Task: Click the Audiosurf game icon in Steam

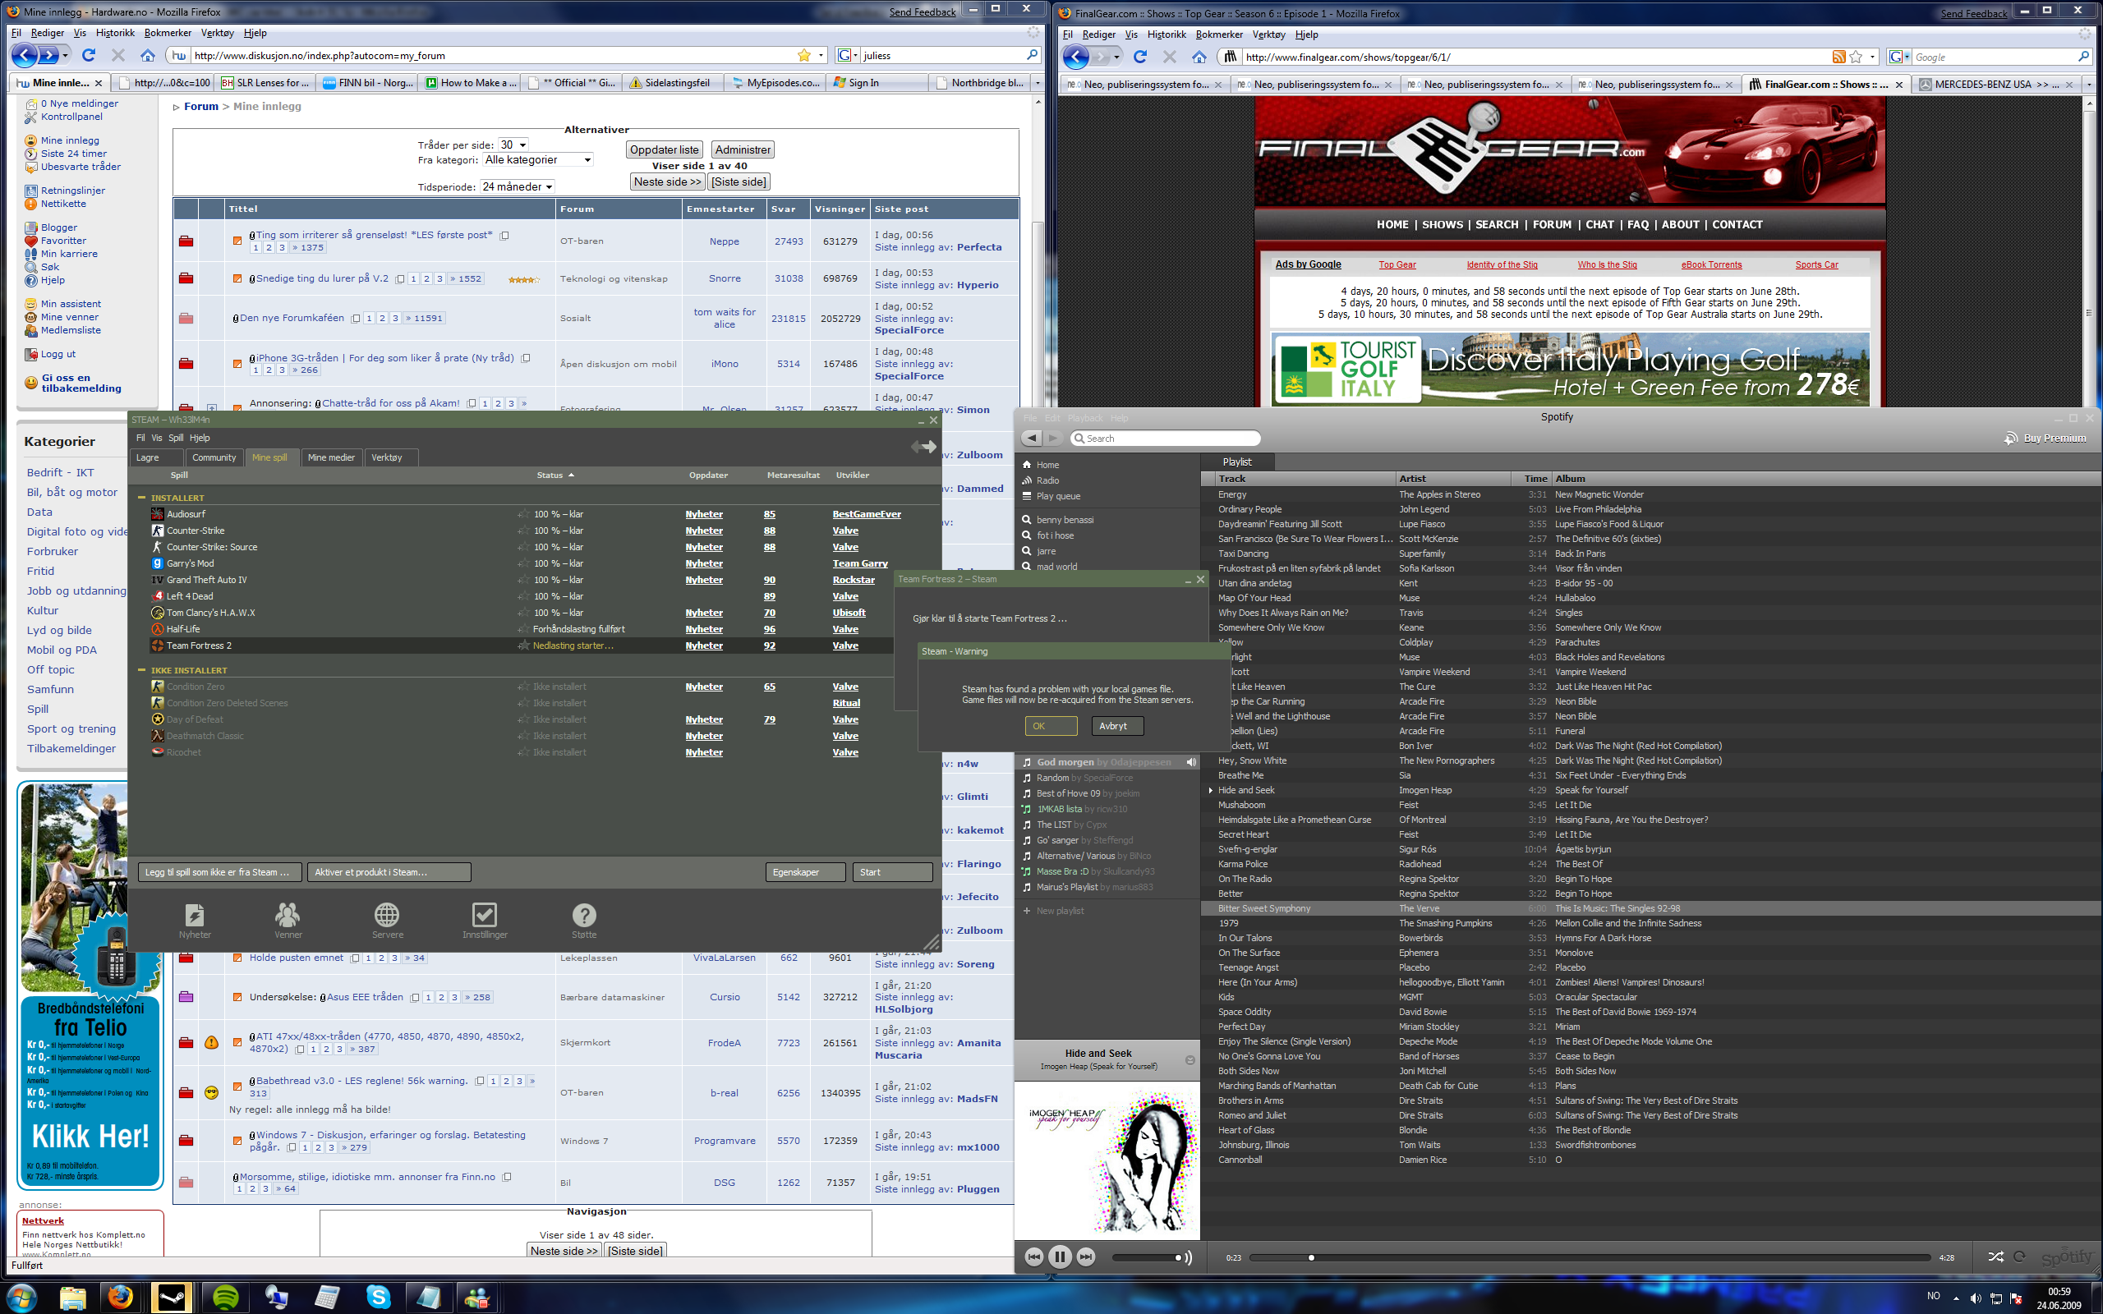Action: (157, 513)
